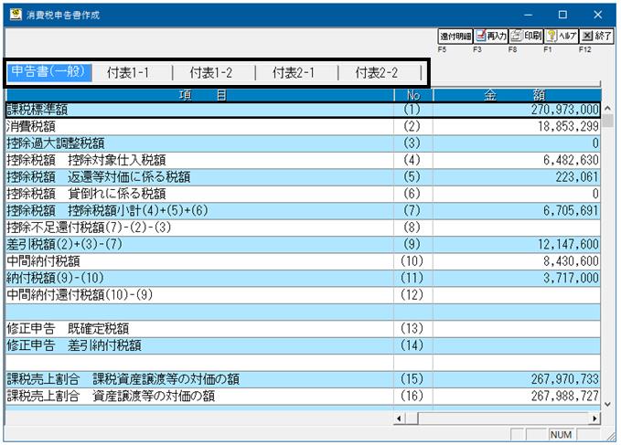Select the 課税売上割合 資産譲渡等の対価の額 row (16)
The image size is (621, 445).
coord(303,396)
